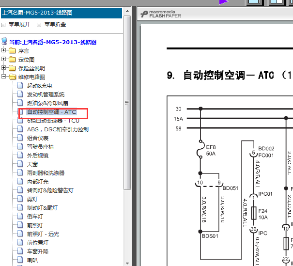The width and height of the screenshot is (293, 266).
Task: Click the sidebar scroll up arrow
Action: [x=127, y=11]
